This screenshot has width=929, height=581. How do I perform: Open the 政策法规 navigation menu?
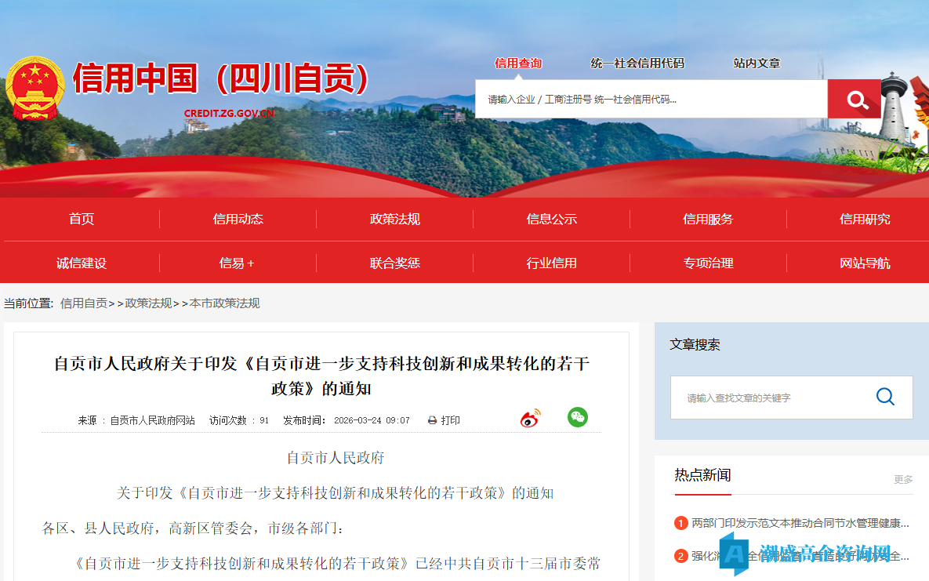click(394, 220)
